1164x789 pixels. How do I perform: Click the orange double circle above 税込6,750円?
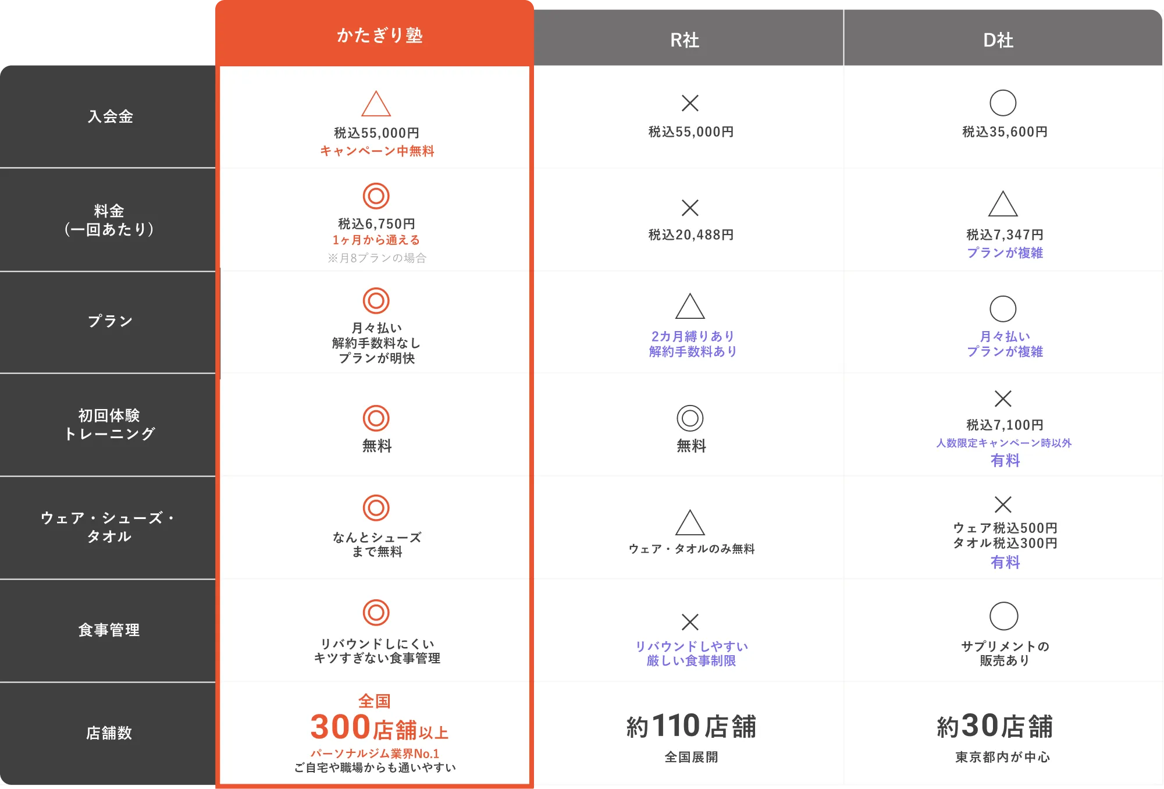[x=376, y=196]
